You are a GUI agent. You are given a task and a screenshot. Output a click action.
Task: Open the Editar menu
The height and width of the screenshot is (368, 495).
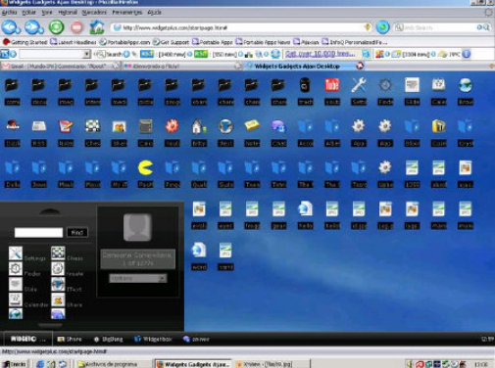28,13
